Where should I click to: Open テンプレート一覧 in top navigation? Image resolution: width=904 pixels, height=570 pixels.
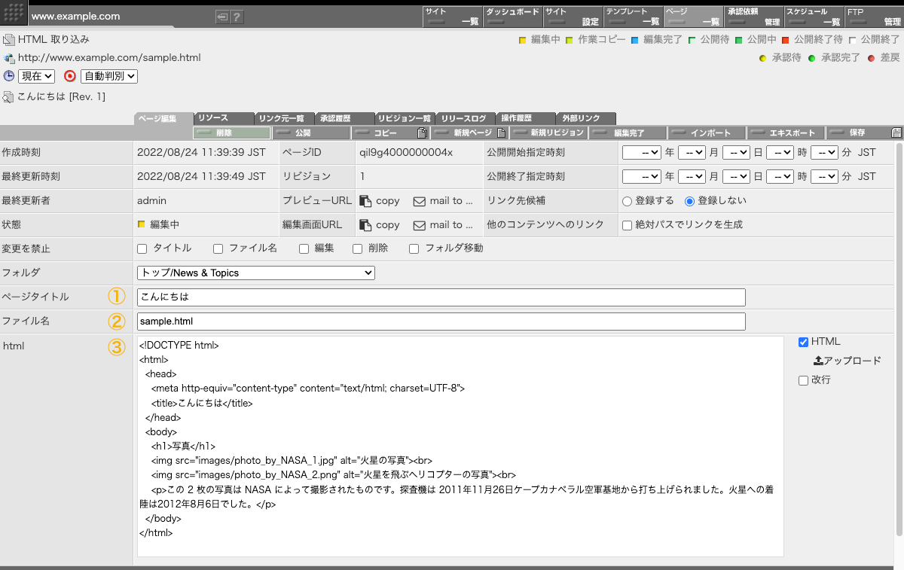point(633,17)
